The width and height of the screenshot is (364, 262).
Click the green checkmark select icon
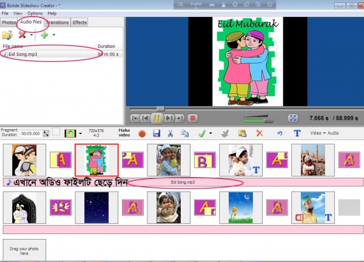202,133
